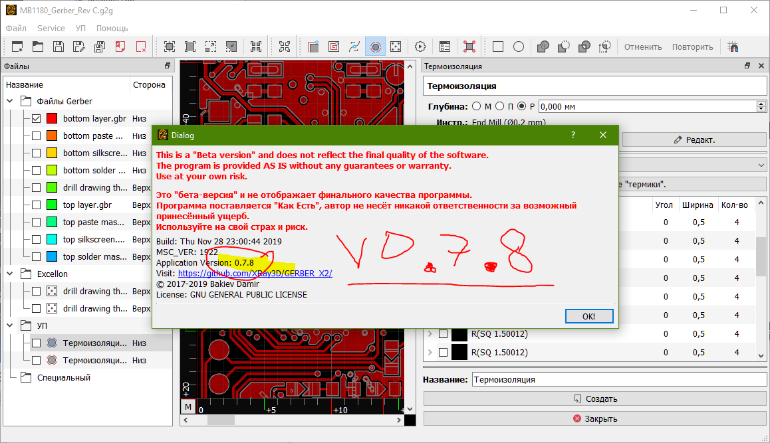Click Повторить in the toolbar
The image size is (770, 443).
(x=692, y=46)
